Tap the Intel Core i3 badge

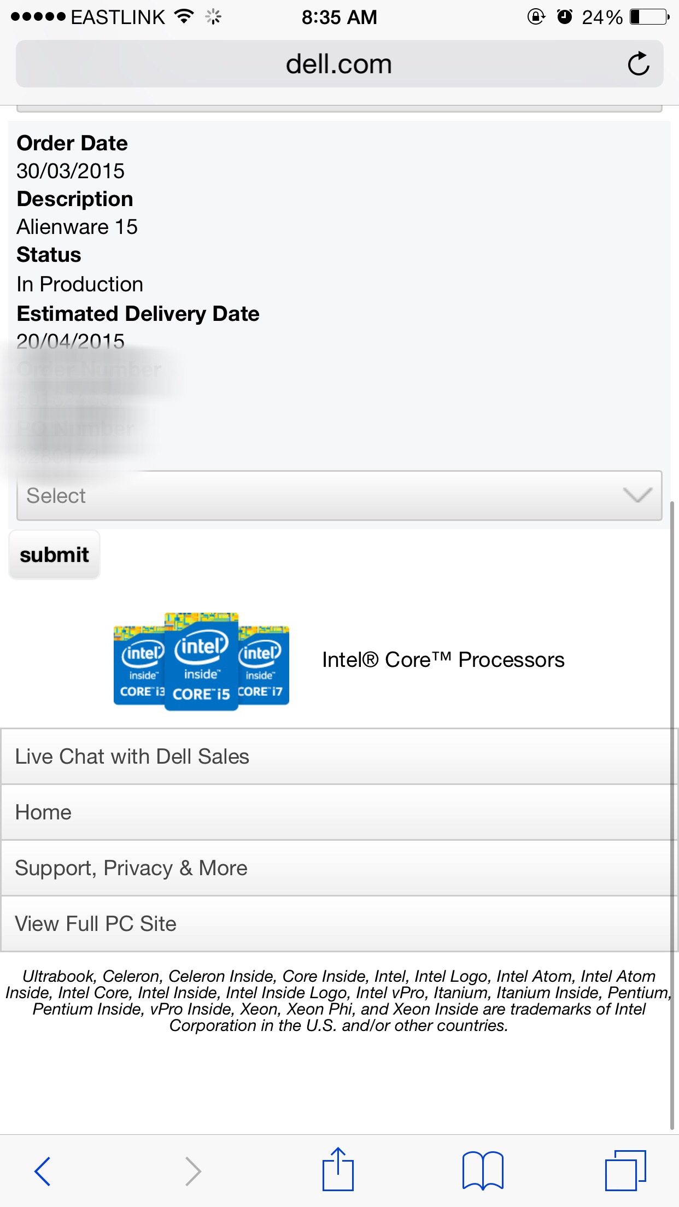click(x=139, y=665)
